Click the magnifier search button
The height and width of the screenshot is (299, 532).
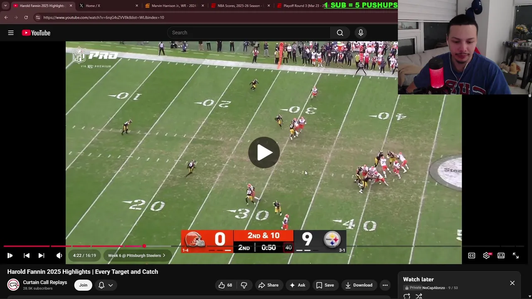(x=340, y=33)
